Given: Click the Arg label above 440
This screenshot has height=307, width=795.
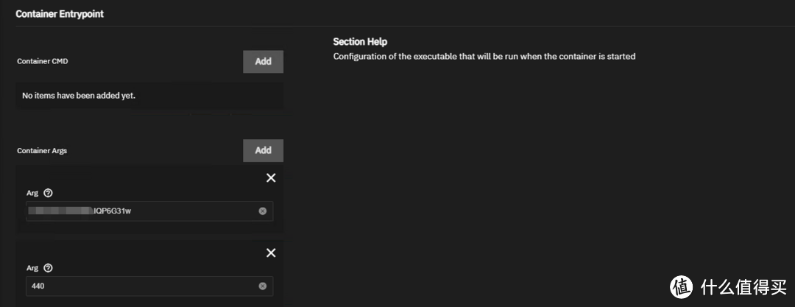Looking at the screenshot, I should click(x=32, y=269).
